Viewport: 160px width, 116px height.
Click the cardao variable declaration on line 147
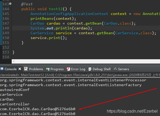(53, 24)
